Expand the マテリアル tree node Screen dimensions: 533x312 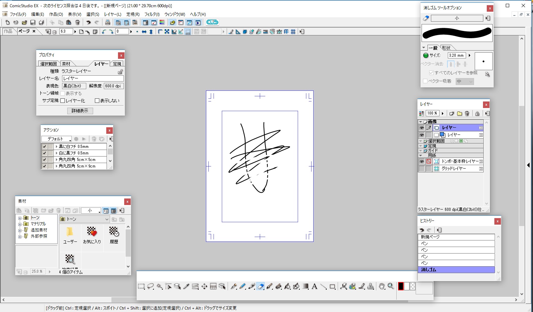[x=20, y=224]
